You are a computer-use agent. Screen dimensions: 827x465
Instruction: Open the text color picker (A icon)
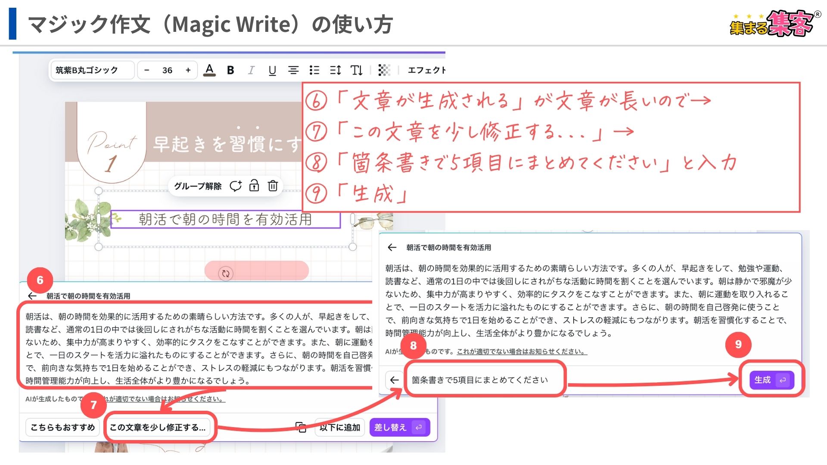209,70
